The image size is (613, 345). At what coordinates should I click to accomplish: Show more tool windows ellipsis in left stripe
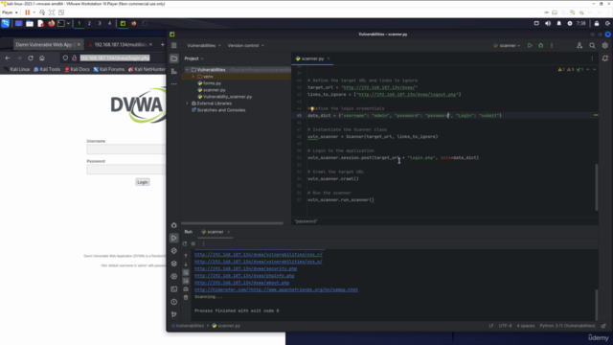(174, 83)
